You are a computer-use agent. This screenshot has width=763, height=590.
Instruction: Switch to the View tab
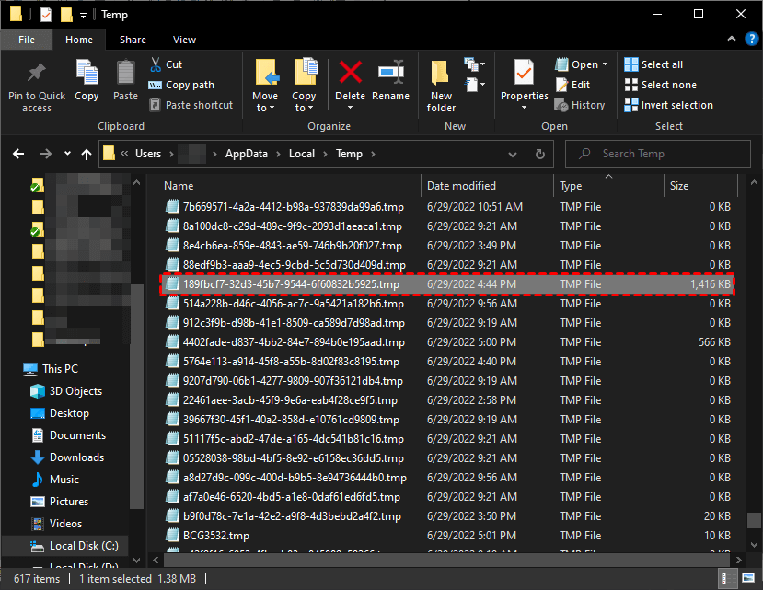184,40
